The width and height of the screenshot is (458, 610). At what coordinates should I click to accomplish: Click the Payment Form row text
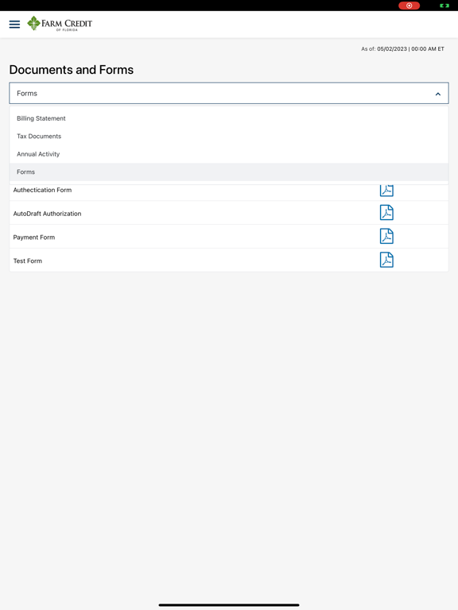click(x=34, y=237)
